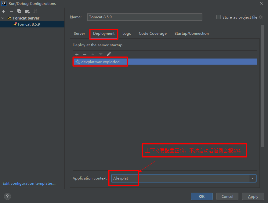Remove the selected run configuration
This screenshot has height=203, width=268.
click(11, 11)
